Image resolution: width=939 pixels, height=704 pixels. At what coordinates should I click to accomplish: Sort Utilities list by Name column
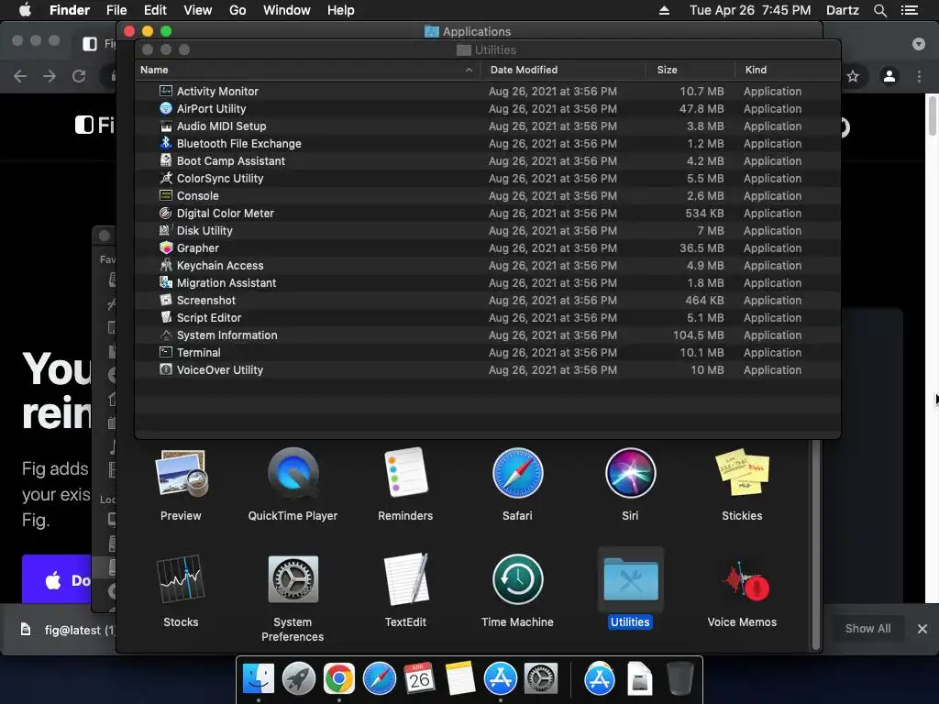pos(305,70)
